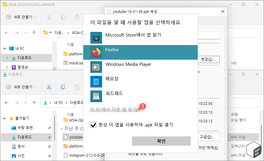
Task: Sort by 이름 column in WSA window
Action: pyautogui.click(x=70, y=44)
